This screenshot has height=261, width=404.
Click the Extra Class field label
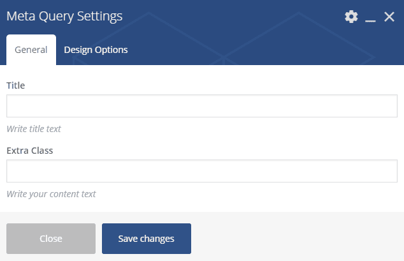29,151
